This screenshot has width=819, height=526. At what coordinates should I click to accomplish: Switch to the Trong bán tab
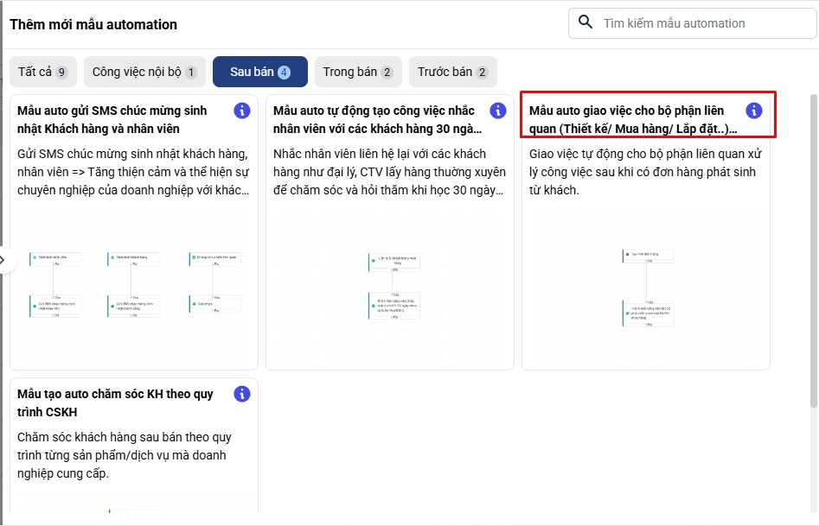(x=358, y=72)
